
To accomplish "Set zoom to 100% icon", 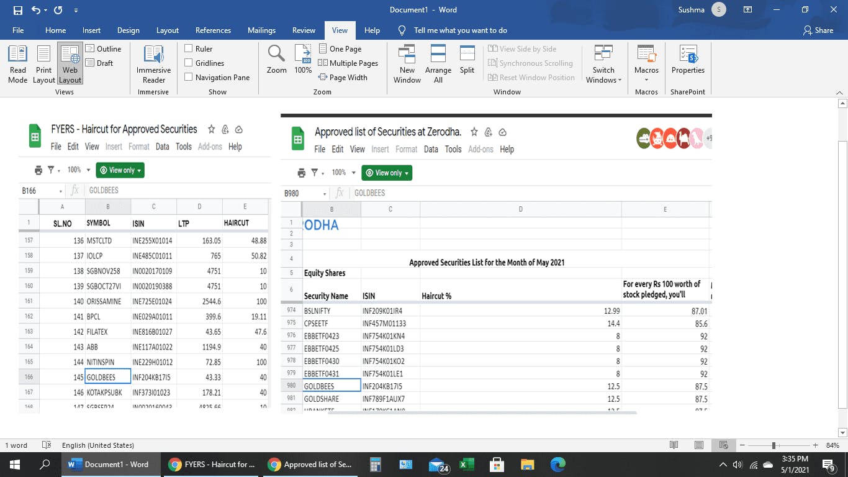I will coord(303,60).
